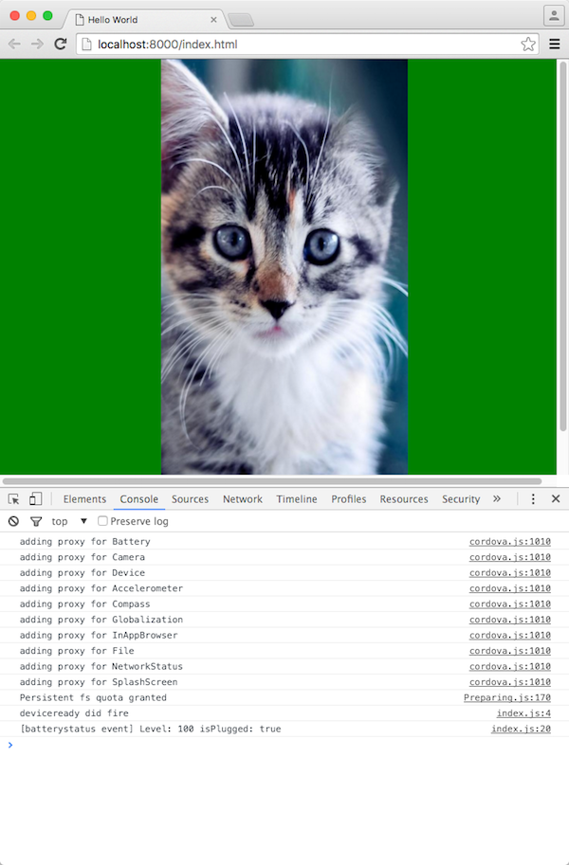
Task: Toggle DevTools device mode icon
Action: 35,499
